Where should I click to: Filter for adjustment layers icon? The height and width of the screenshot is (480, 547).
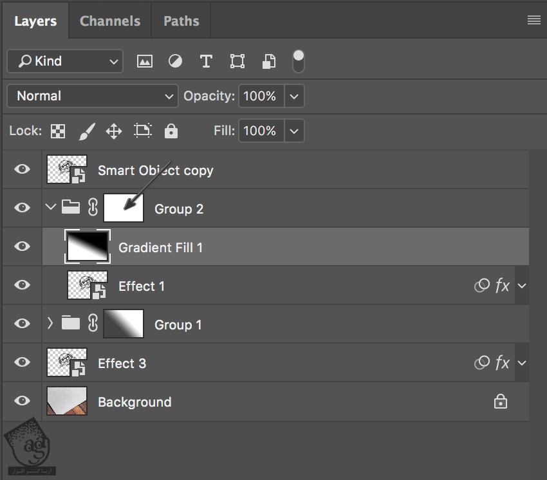point(175,61)
